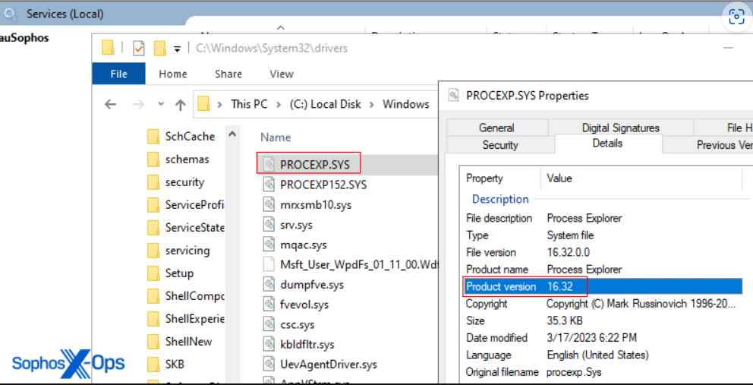The height and width of the screenshot is (385, 753).
Task: Click (C:) Local Disk in the breadcrumb
Action: point(325,104)
